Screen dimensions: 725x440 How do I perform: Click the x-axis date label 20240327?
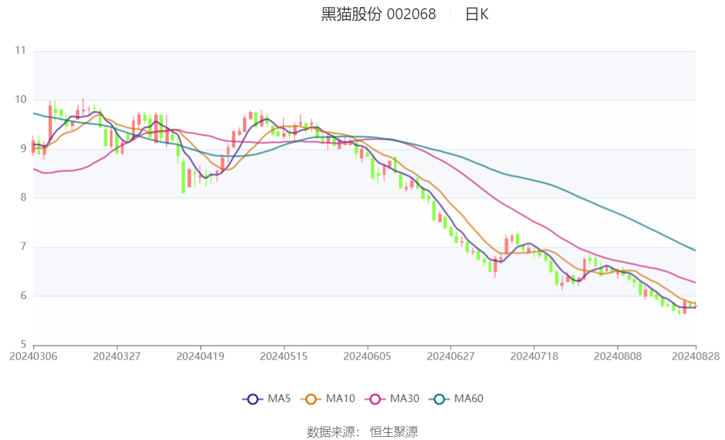117,356
